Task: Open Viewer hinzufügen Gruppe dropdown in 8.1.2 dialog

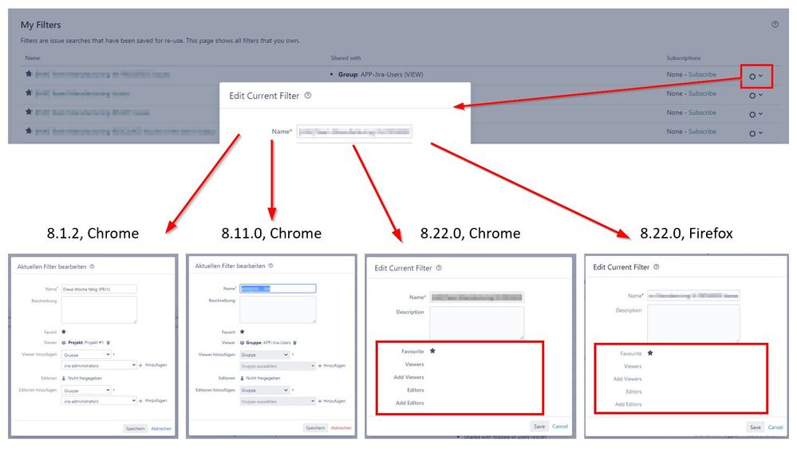Action: [86, 354]
